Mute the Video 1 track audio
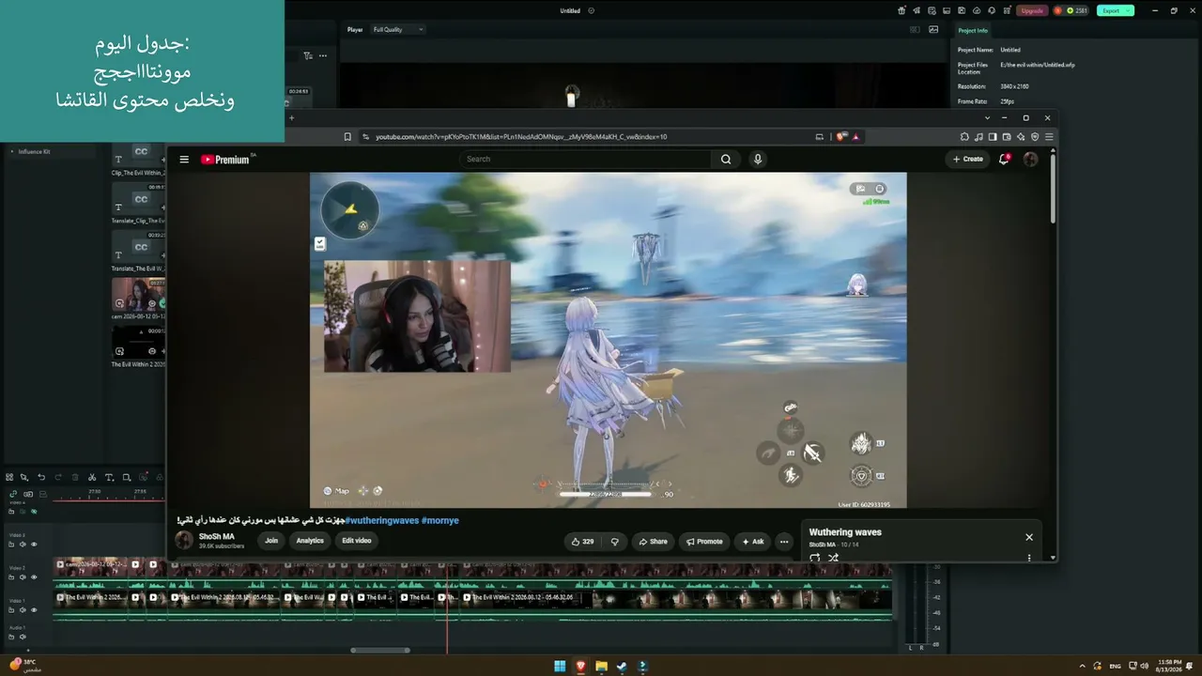This screenshot has width=1202, height=676. 23,610
